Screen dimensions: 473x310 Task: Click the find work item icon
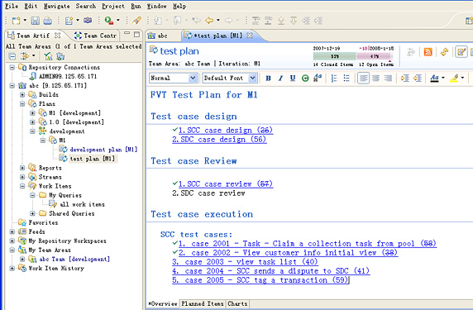click(x=88, y=21)
